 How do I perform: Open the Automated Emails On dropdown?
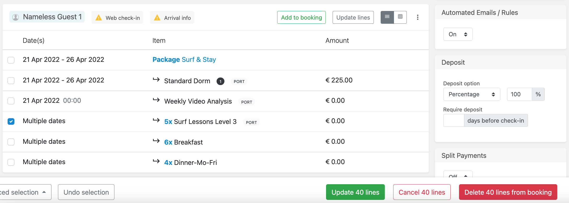[458, 34]
